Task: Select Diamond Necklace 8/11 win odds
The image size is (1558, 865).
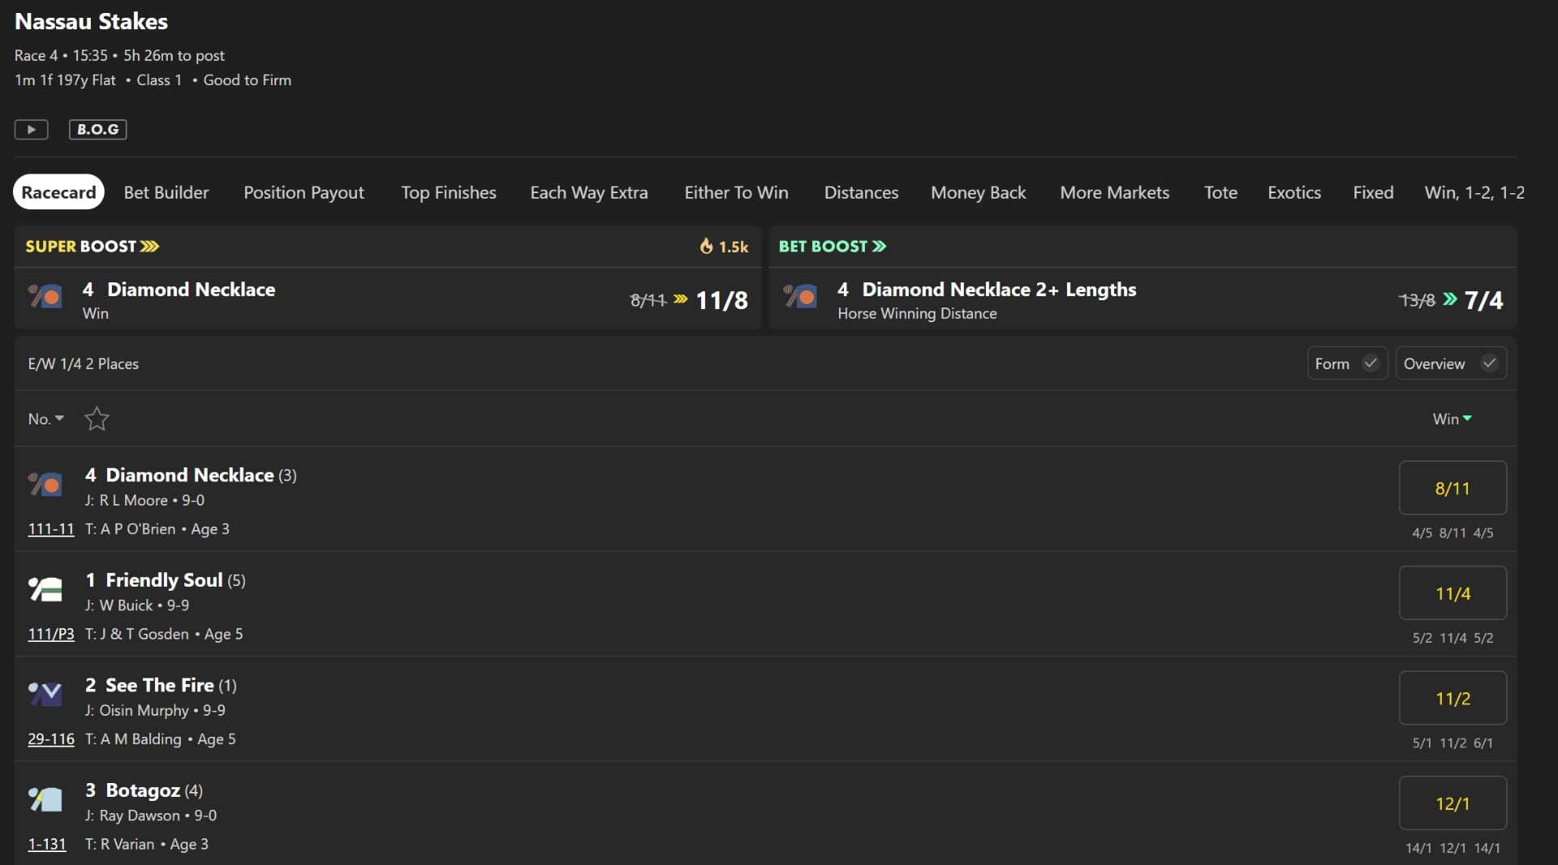Action: pos(1453,488)
